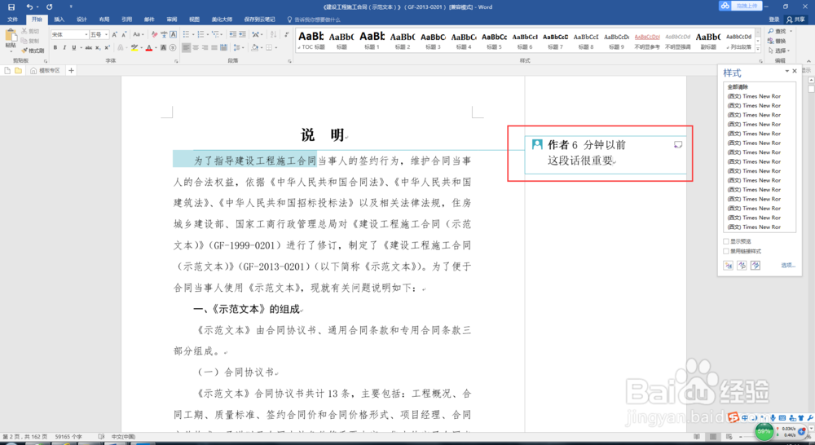Open the Styles pane options dropdown arrow
The image size is (815, 445).
(787, 71)
